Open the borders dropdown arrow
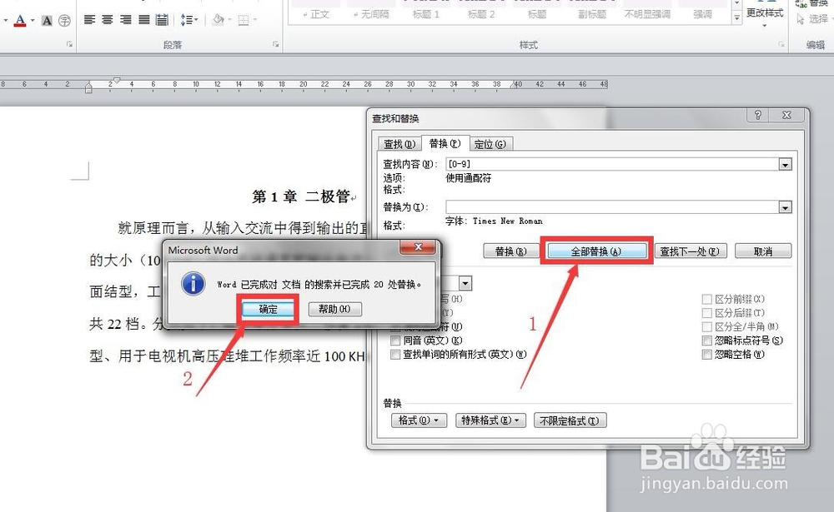The image size is (834, 512). pos(255,20)
